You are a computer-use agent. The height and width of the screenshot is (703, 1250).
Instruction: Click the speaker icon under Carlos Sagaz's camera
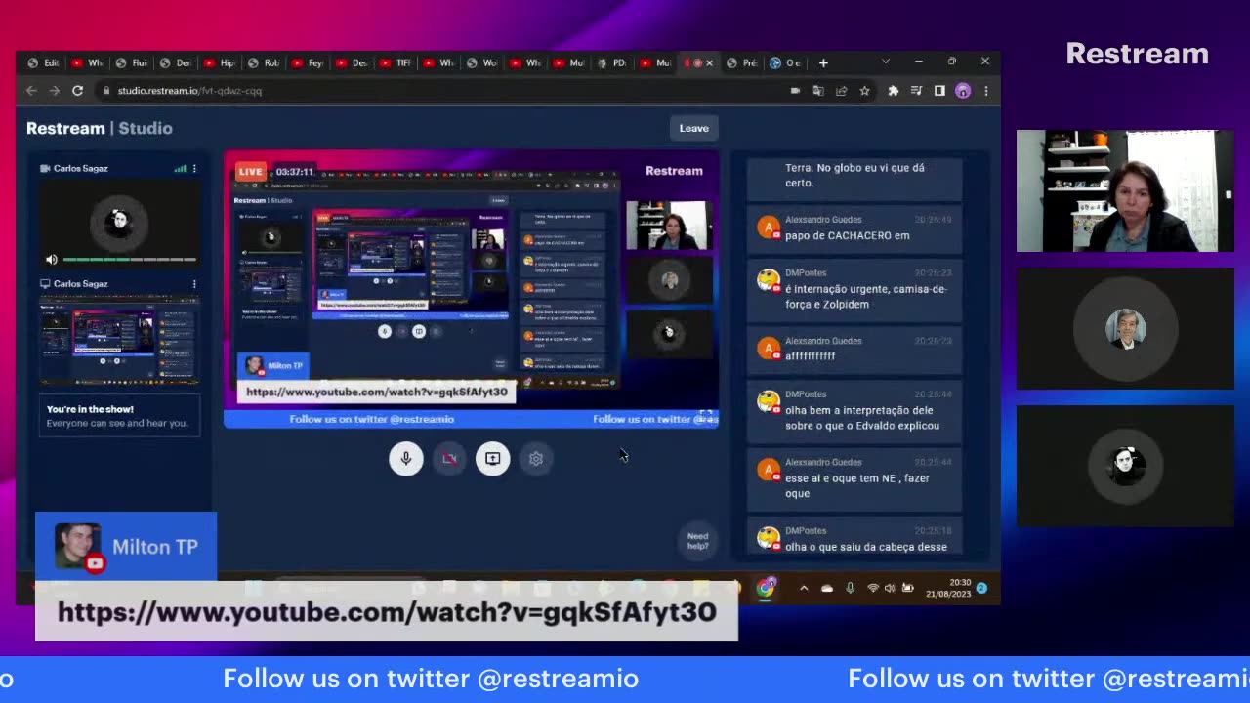coord(52,260)
